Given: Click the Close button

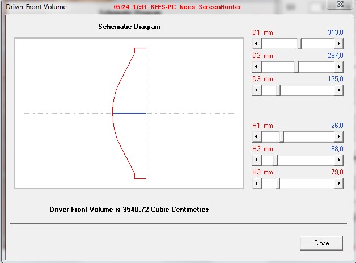Looking at the screenshot, I should pos(321,243).
